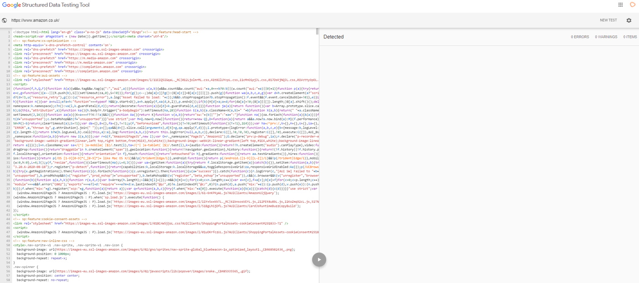Viewport: 639px width, 283px height.
Task: Click the 'sp:feature:aui-assets' comment line
Action: coord(39,75)
